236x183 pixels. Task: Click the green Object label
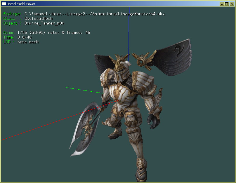click(11, 23)
